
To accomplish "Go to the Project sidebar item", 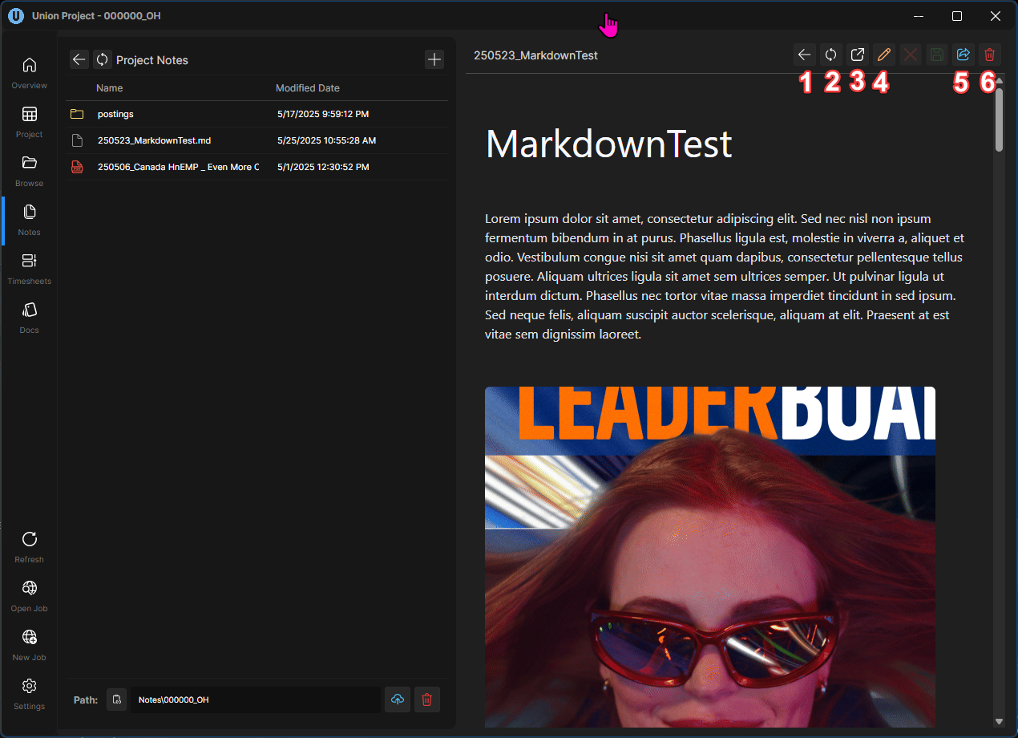I will tap(29, 120).
